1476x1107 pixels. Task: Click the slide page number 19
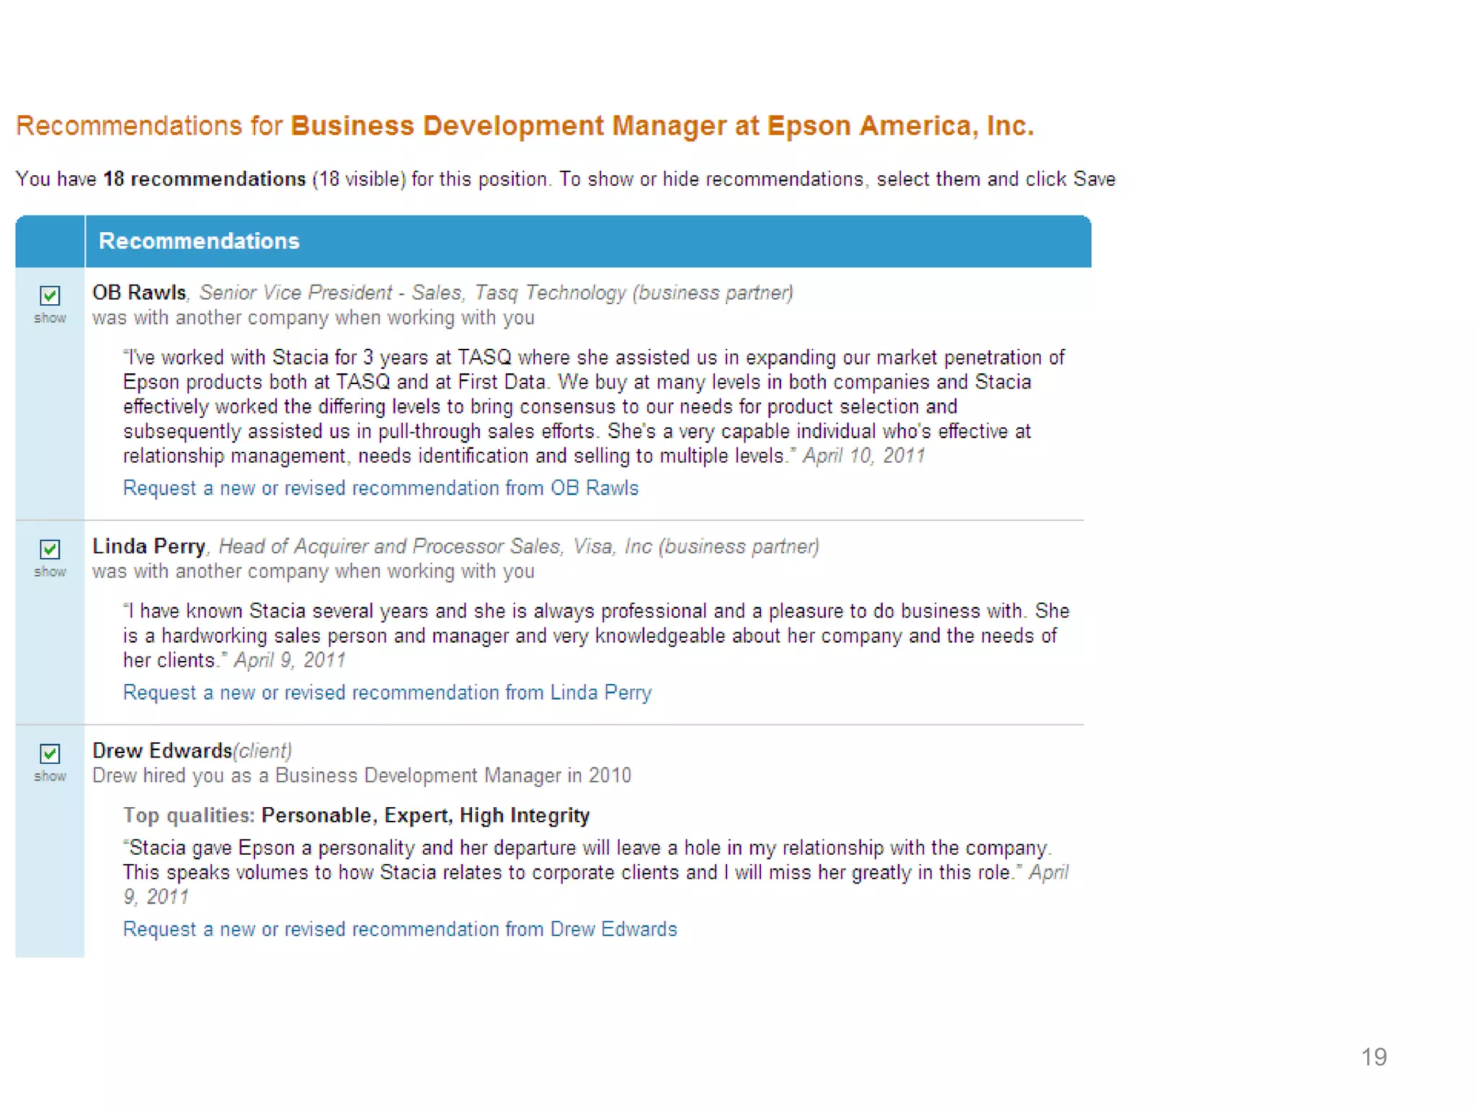(1374, 1057)
